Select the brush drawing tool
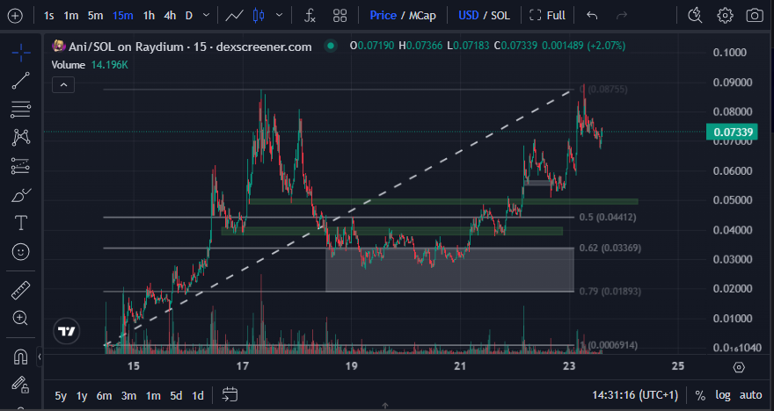Viewport: 774px width, 411px height. click(21, 195)
